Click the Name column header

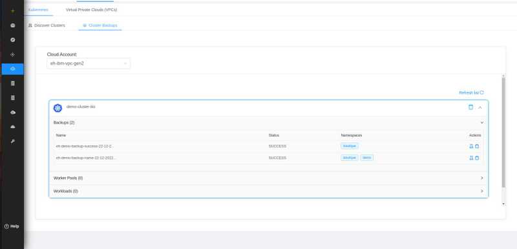[61, 135]
